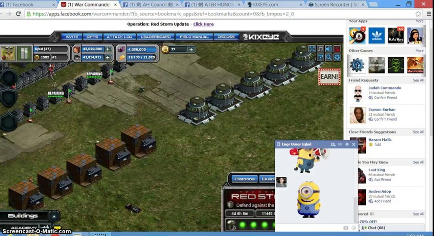The width and height of the screenshot is (434, 236).
Task: Click the chat window scrollbar
Action: click(356, 209)
